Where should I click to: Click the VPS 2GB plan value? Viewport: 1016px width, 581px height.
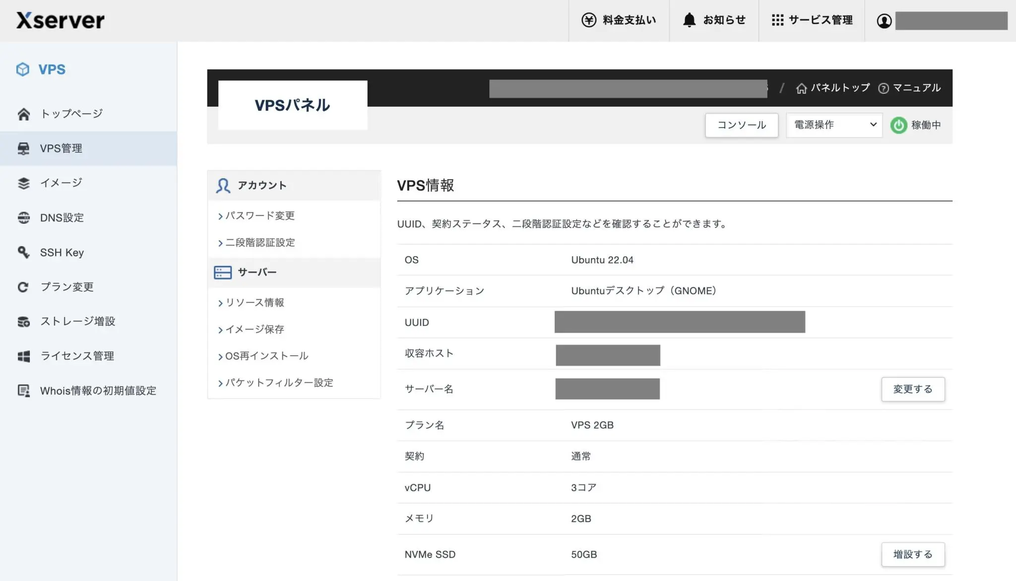click(592, 425)
